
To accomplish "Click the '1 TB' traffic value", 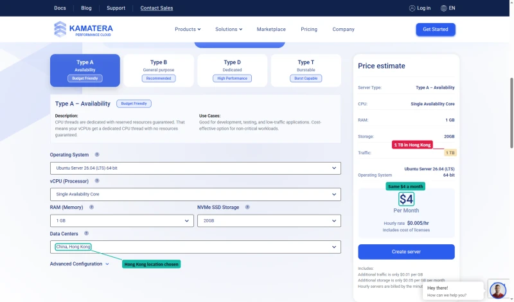I will point(450,153).
